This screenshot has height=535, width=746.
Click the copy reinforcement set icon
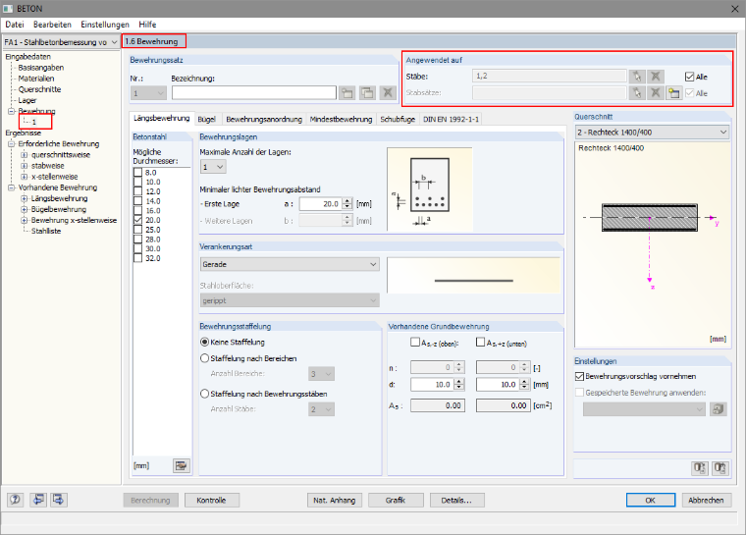[367, 93]
